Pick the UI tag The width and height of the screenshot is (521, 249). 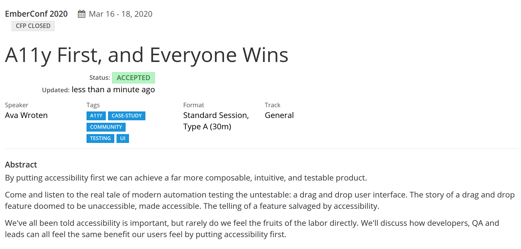(x=123, y=138)
